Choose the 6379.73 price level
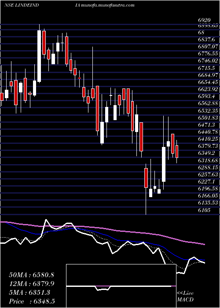 click(208, 146)
